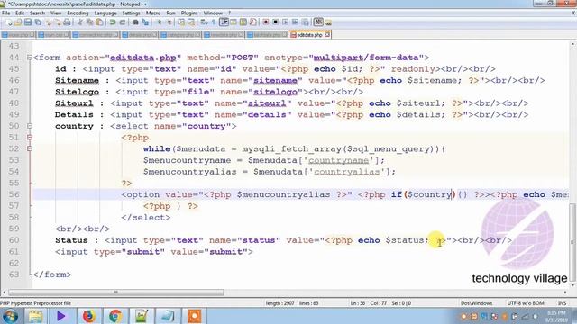Toggle the Show Indent Guide button
Viewport: 577px width, 324px height.
point(224,22)
